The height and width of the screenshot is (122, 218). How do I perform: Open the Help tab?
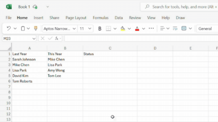[165, 18]
